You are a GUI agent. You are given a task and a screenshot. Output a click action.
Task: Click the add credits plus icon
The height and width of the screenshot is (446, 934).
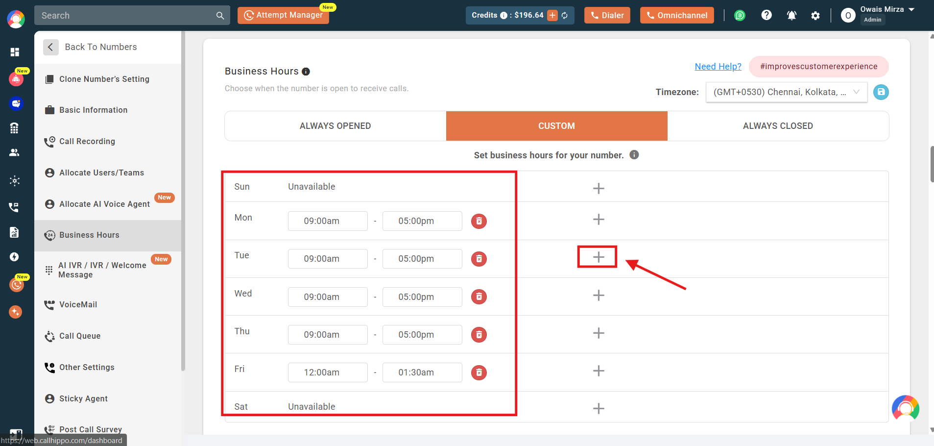coord(552,15)
